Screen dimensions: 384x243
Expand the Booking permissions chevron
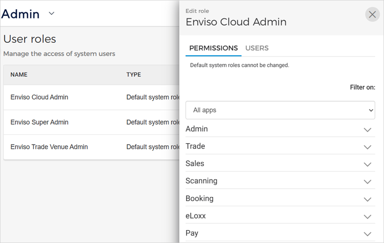tap(367, 199)
